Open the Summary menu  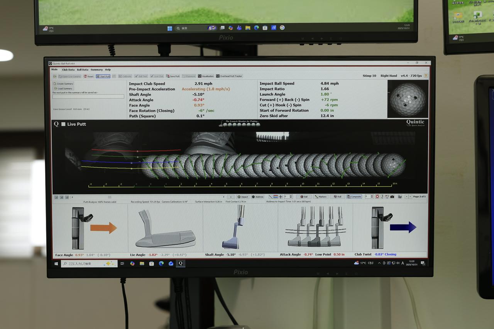[96, 70]
